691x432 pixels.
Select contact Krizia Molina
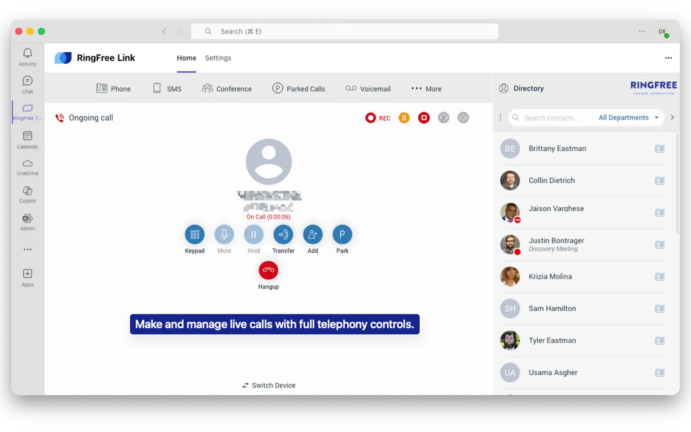click(x=582, y=276)
